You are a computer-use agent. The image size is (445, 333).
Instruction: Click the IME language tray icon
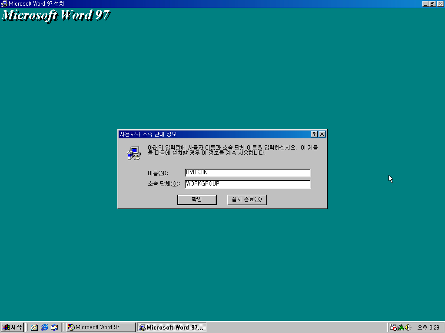pyautogui.click(x=401, y=327)
